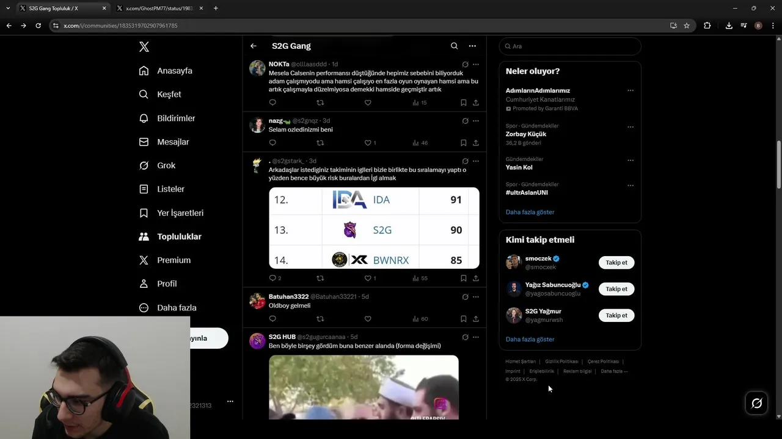782x439 pixels.
Task: Follow S2G Yağmur with Takip et
Action: [616, 315]
